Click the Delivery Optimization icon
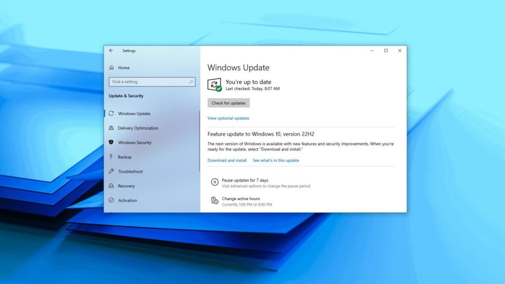Screen dimensions: 505x284 point(111,128)
